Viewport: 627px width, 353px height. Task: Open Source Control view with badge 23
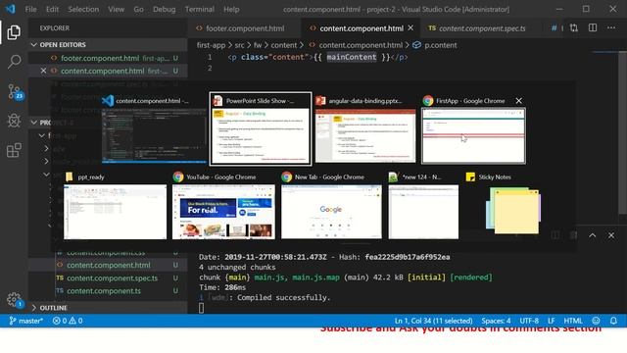point(15,91)
